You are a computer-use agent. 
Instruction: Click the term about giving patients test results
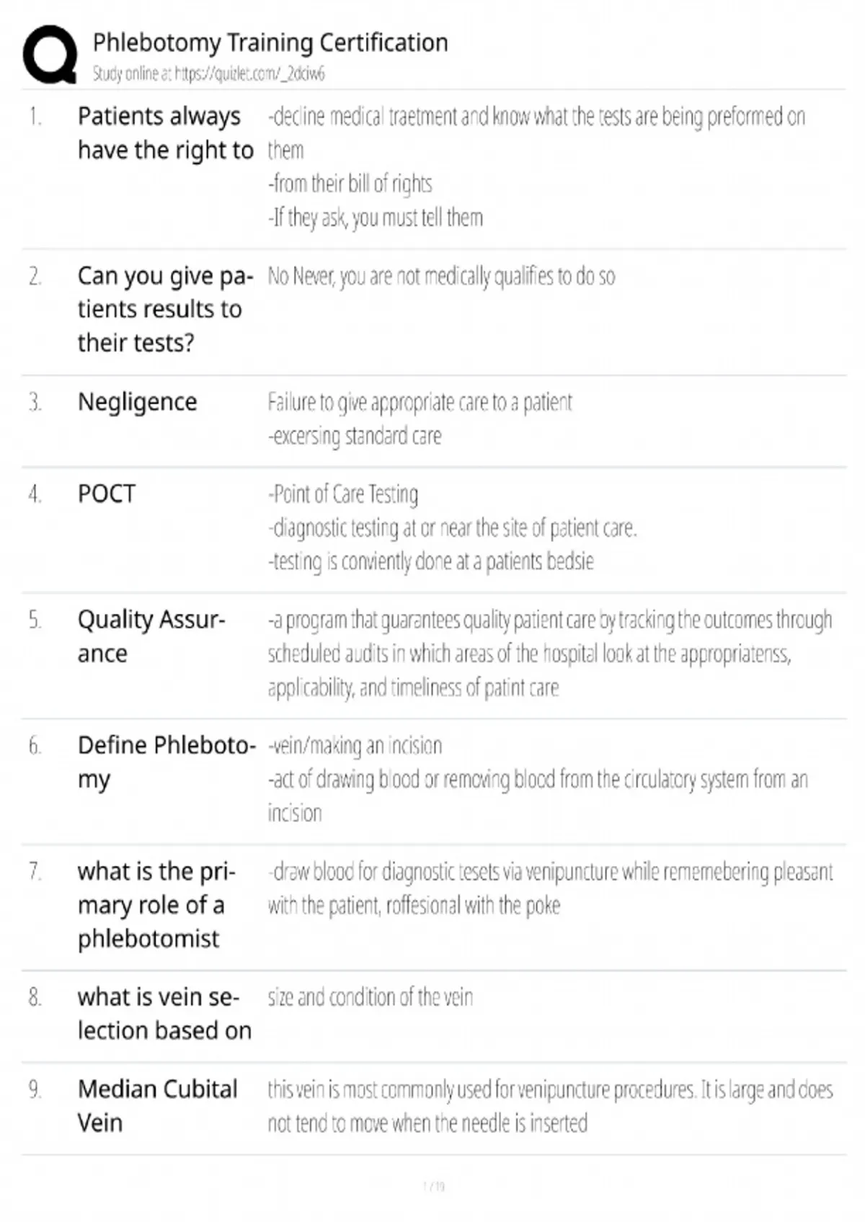pos(165,309)
